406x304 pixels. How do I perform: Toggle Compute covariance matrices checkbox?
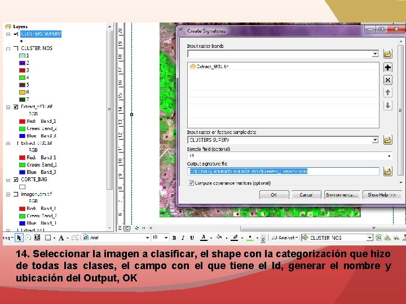pyautogui.click(x=191, y=183)
